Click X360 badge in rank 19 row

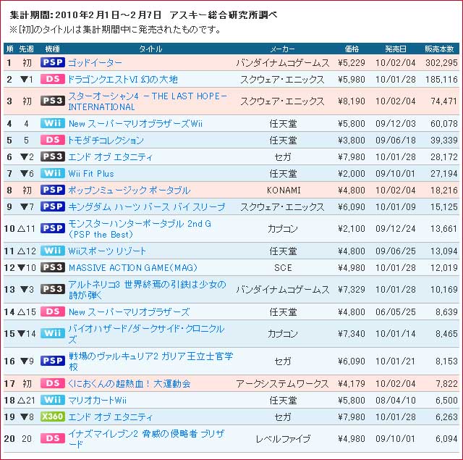pos(53,417)
